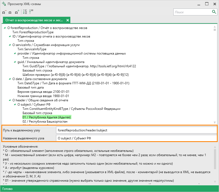Click the selected node name field
Image resolution: width=219 pixels, height=192 pixels.
point(137,138)
